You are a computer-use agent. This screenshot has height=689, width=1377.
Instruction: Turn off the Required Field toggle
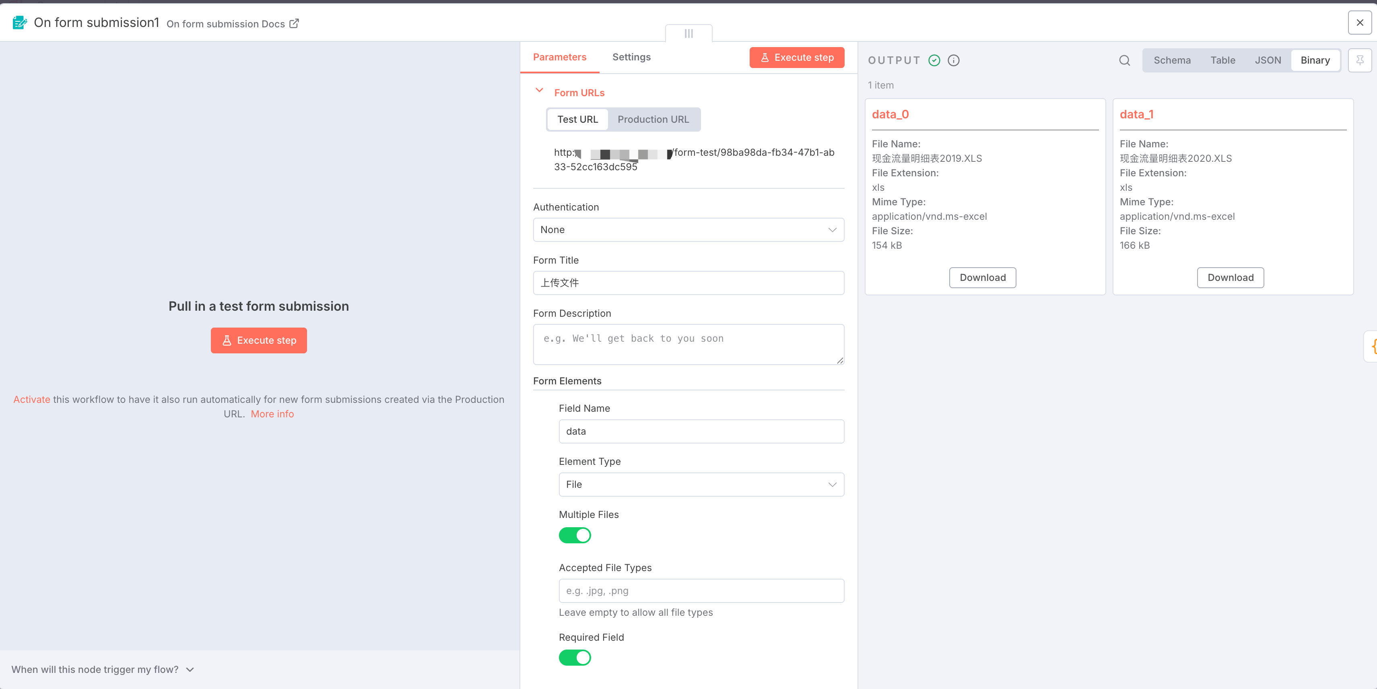click(x=575, y=658)
